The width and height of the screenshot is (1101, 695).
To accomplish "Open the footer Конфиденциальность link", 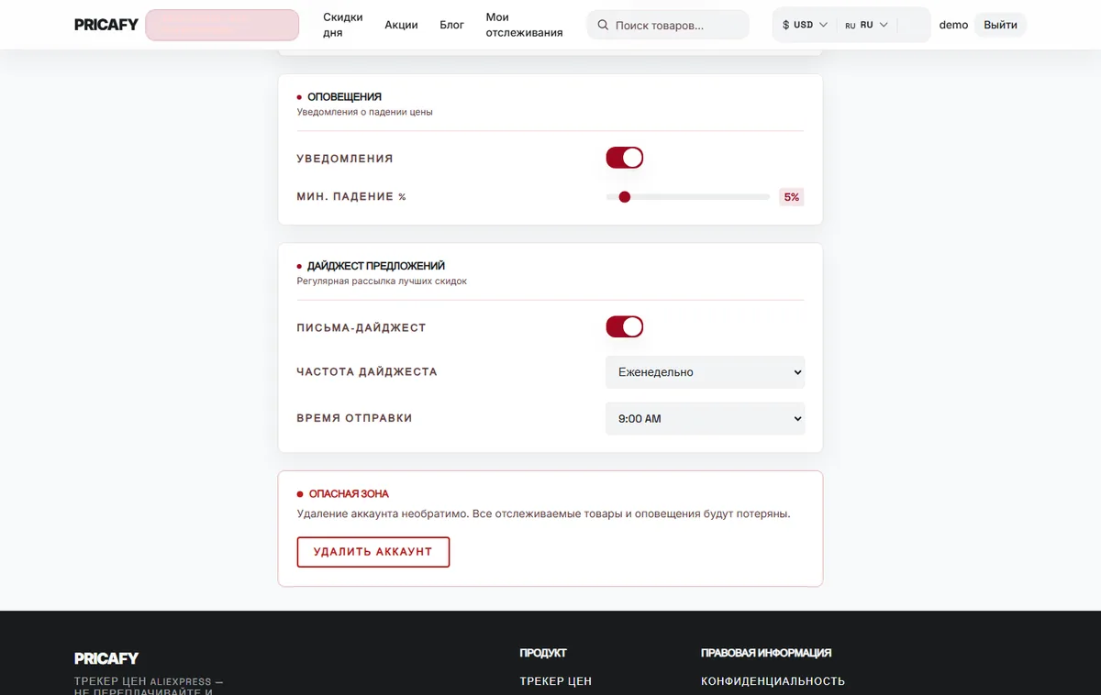I will (773, 681).
